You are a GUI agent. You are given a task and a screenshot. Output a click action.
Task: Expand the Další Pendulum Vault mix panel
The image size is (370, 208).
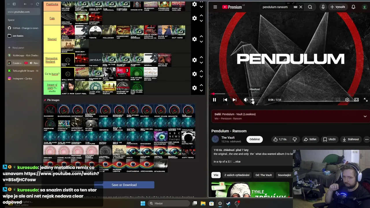(x=365, y=116)
